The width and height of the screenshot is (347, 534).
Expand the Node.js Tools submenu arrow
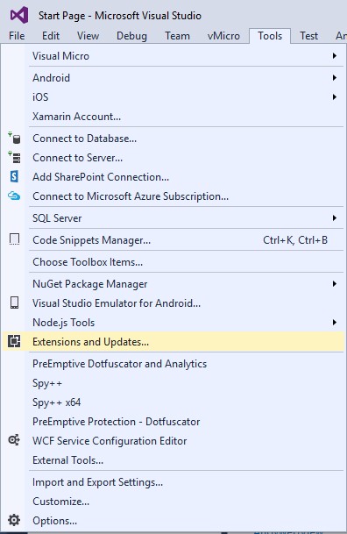335,322
